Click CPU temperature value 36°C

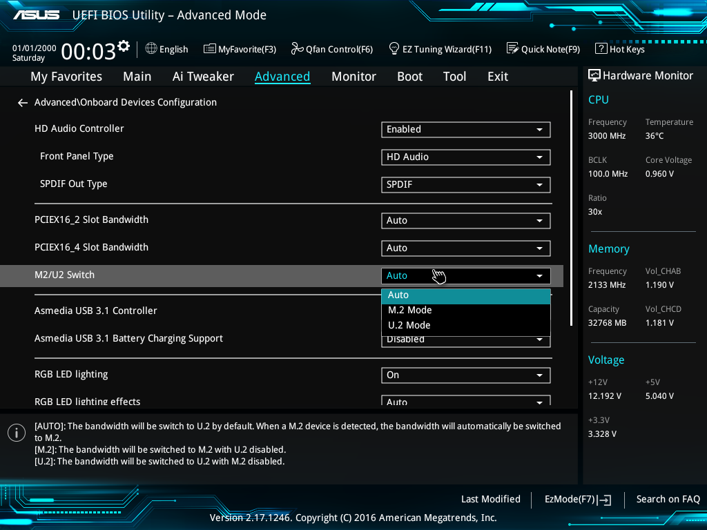click(655, 136)
